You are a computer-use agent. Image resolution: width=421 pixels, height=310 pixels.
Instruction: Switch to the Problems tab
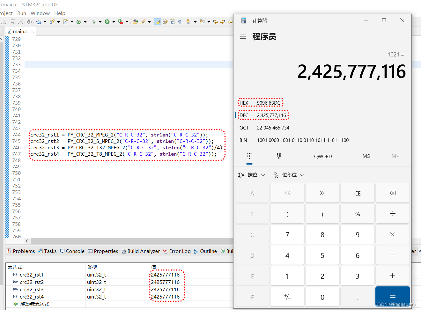(x=21, y=251)
